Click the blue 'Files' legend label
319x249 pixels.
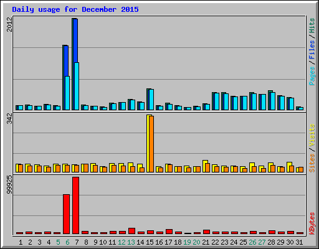tap(312, 49)
